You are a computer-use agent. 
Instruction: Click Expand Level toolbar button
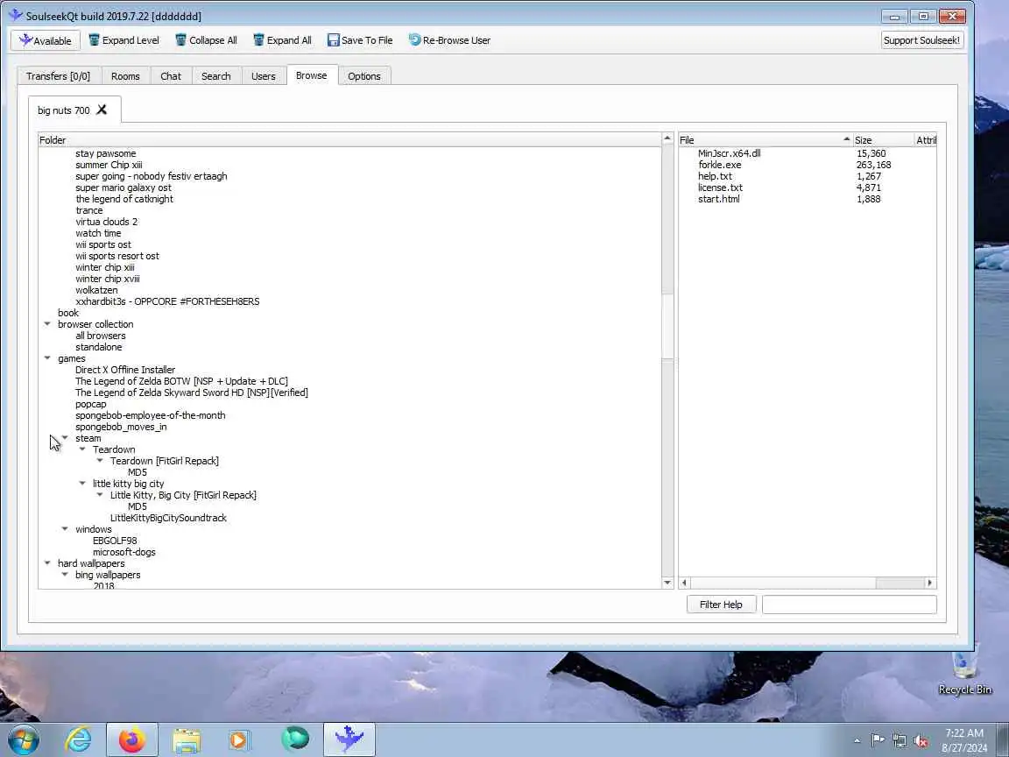pos(123,40)
